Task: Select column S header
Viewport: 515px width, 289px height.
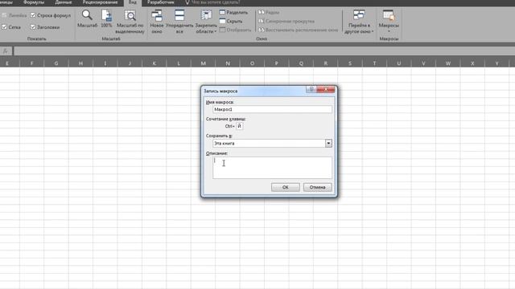Action: (x=350, y=63)
